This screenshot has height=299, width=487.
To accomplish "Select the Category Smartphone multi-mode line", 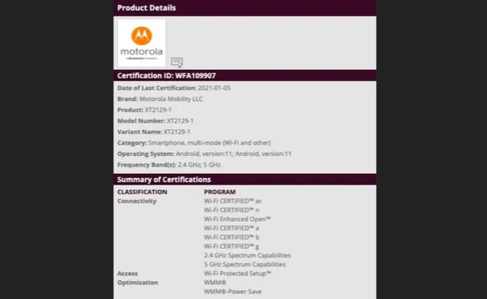I will coord(194,143).
